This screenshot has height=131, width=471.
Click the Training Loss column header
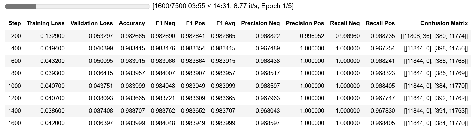point(46,23)
